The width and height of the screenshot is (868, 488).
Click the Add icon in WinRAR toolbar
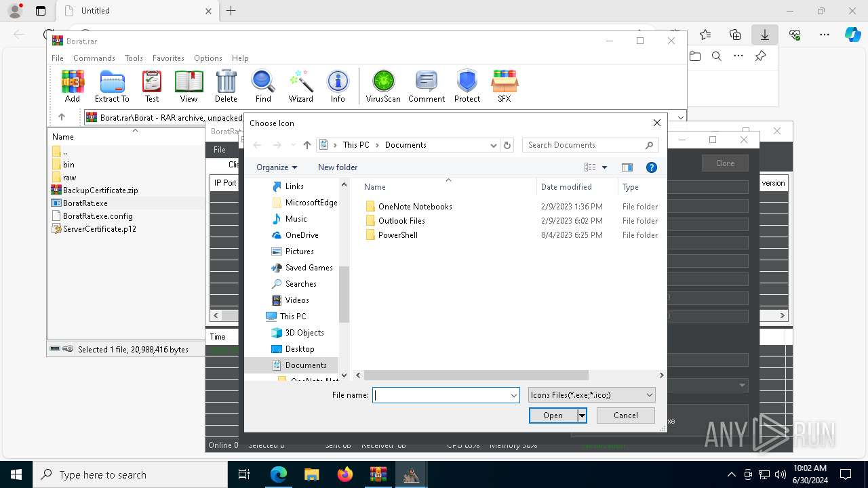73,86
